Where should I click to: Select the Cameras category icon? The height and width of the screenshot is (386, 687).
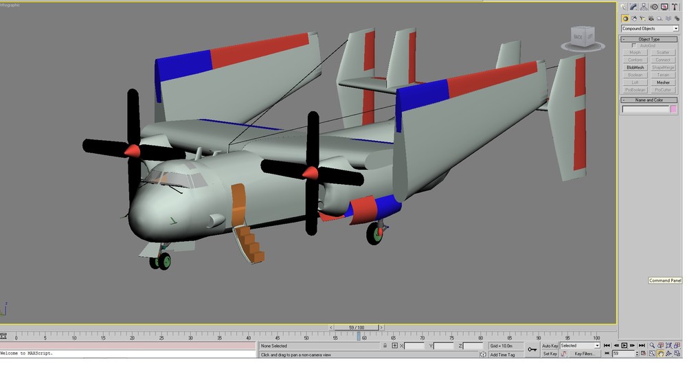pos(651,19)
